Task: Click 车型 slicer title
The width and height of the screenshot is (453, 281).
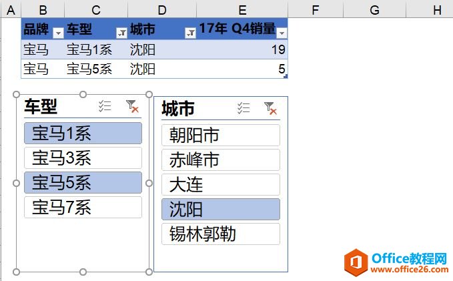Action: click(41, 106)
